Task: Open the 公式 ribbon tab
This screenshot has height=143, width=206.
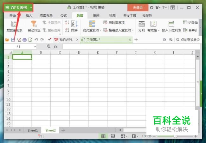Action: [64, 15]
